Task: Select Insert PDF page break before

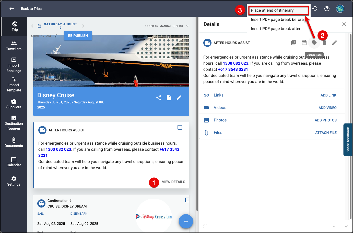Action: (277, 20)
